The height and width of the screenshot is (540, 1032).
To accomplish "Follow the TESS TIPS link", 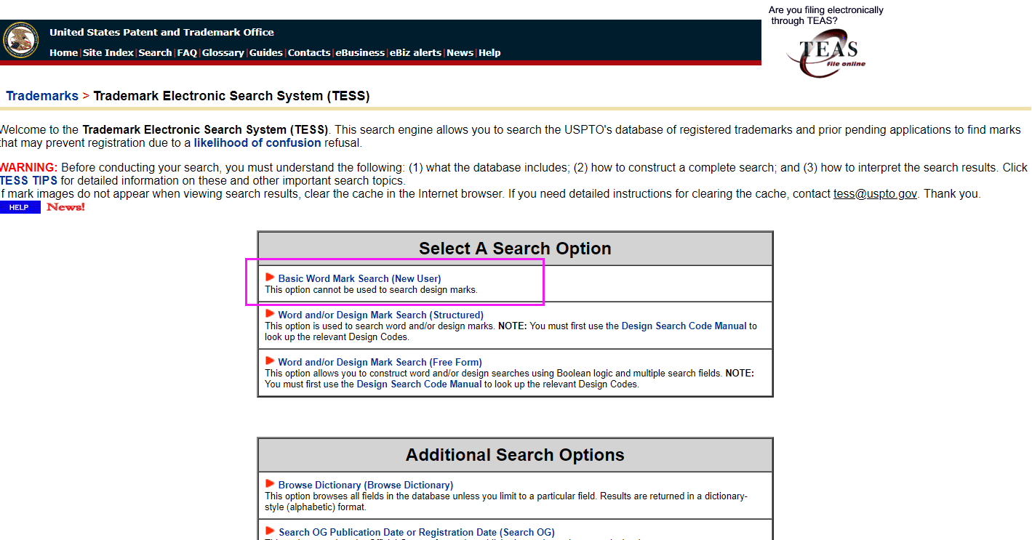I will point(28,181).
